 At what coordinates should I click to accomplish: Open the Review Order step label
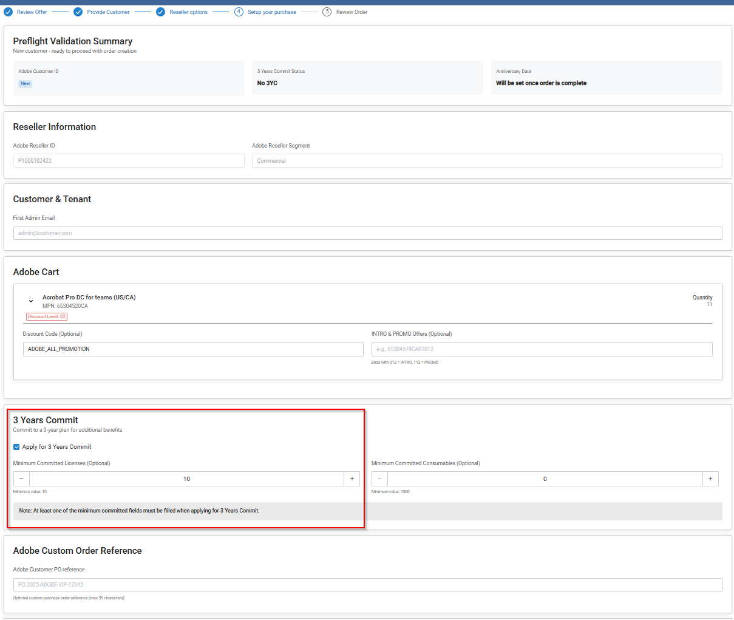(352, 12)
